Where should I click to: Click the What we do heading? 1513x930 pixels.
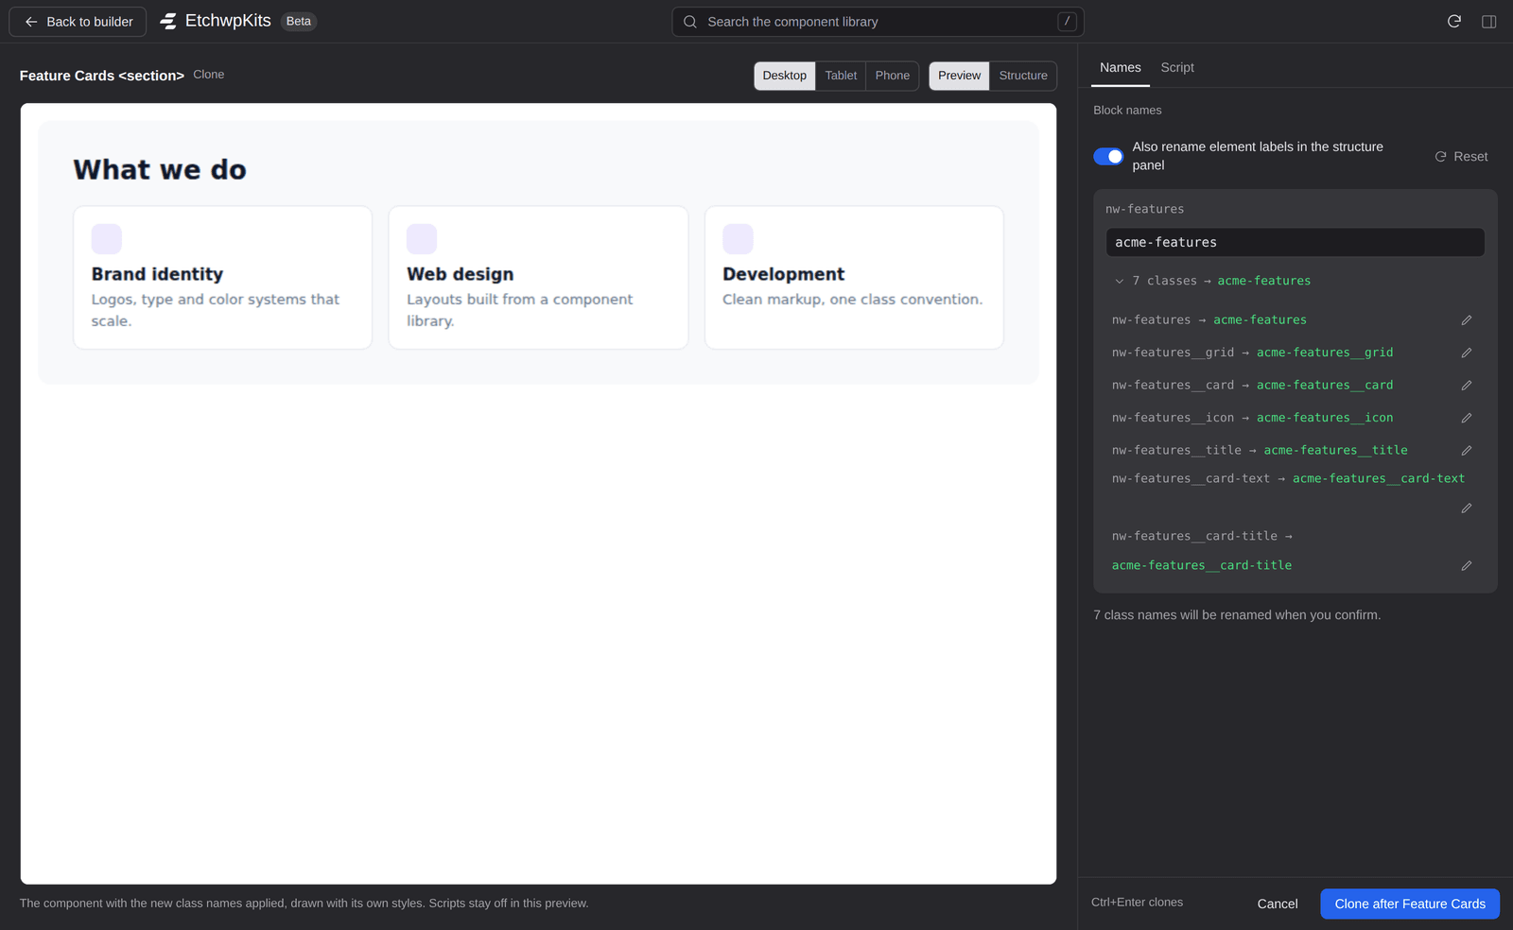(x=160, y=169)
